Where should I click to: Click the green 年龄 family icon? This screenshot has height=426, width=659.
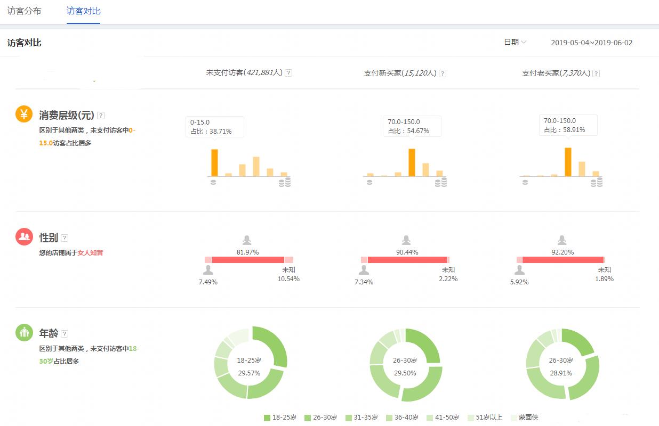24,333
